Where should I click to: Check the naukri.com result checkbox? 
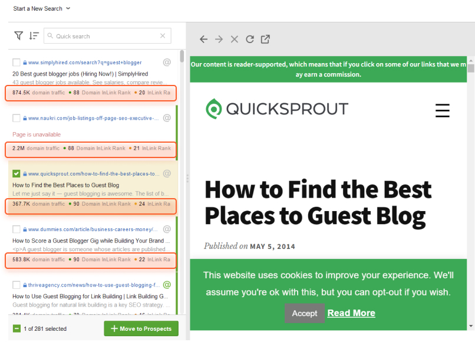click(17, 118)
